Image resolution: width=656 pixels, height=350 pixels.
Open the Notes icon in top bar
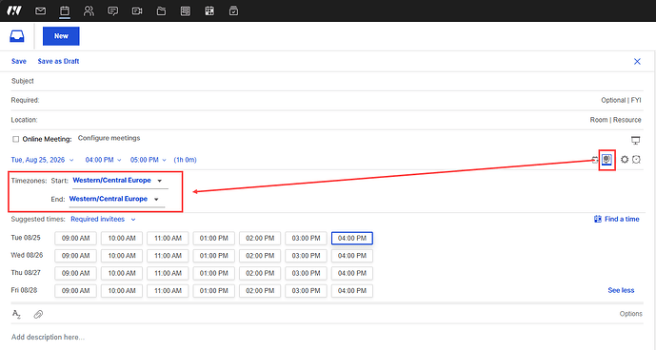(x=186, y=10)
